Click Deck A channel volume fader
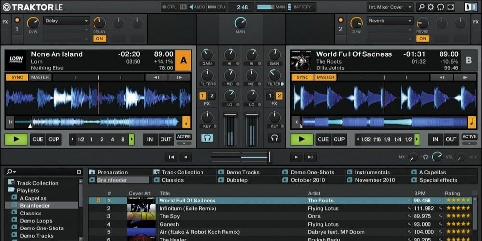The image size is (482, 241). (230, 114)
